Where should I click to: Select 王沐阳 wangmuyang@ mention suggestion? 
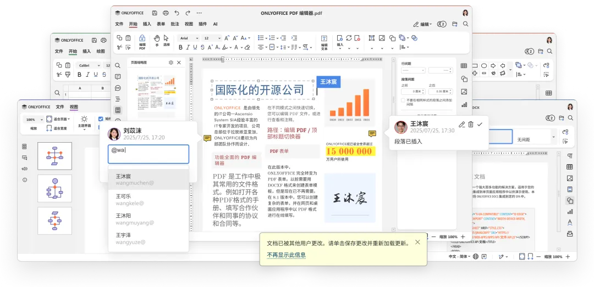(x=148, y=219)
